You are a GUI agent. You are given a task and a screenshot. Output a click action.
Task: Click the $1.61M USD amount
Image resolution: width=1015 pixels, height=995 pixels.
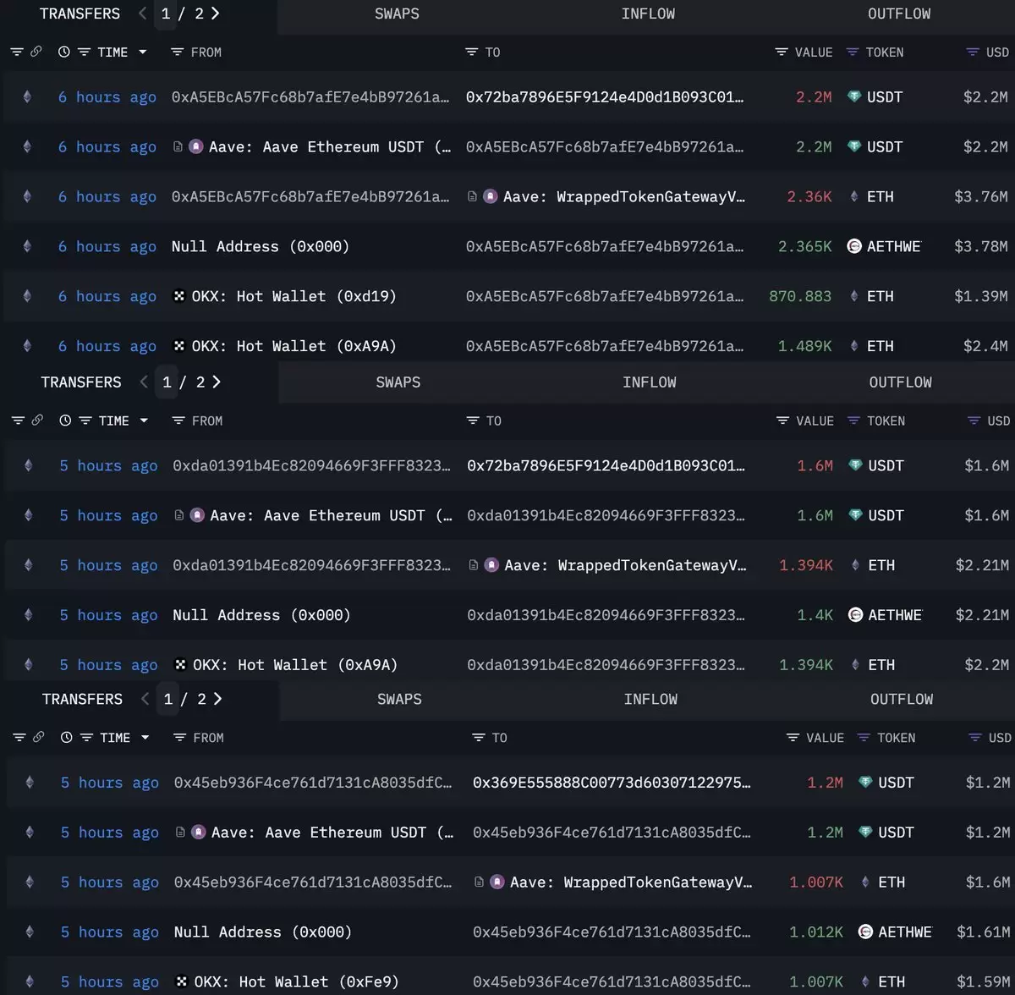click(984, 932)
